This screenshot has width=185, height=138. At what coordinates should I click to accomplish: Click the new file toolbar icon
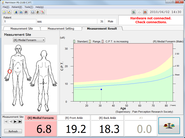click(4, 12)
